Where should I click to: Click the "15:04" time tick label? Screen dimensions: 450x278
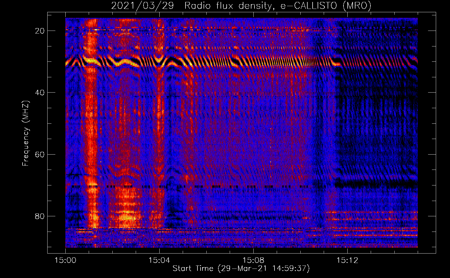point(159,260)
